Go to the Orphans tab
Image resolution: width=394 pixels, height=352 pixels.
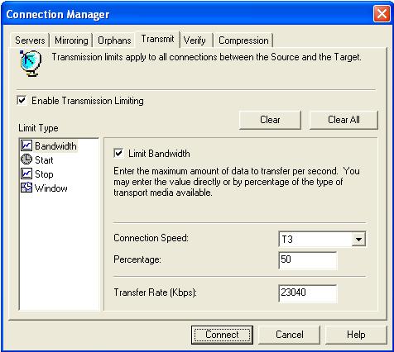(114, 40)
